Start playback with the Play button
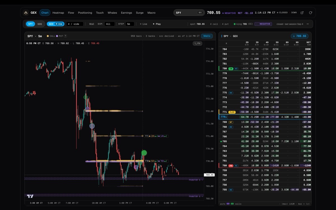This screenshot has width=336, height=210. [x=157, y=24]
